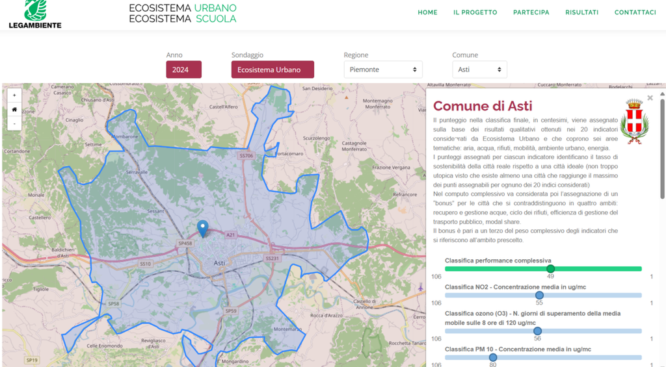Click the ozone O3 ranking slider handle
Screen dimensions: 666x367
(537, 331)
